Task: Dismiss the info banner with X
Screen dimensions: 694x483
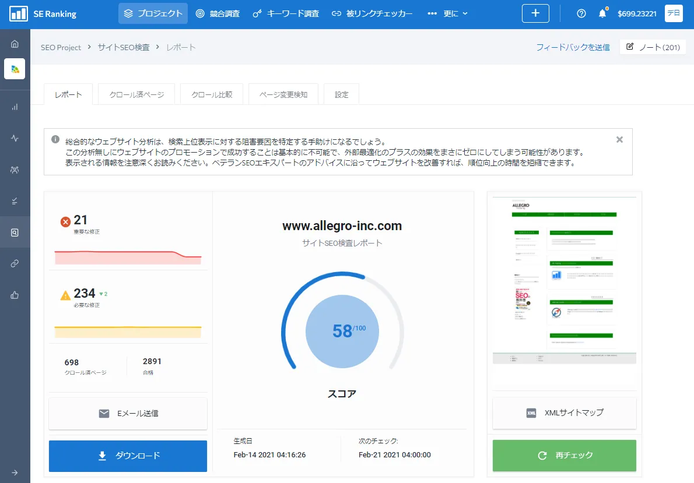Action: [619, 140]
